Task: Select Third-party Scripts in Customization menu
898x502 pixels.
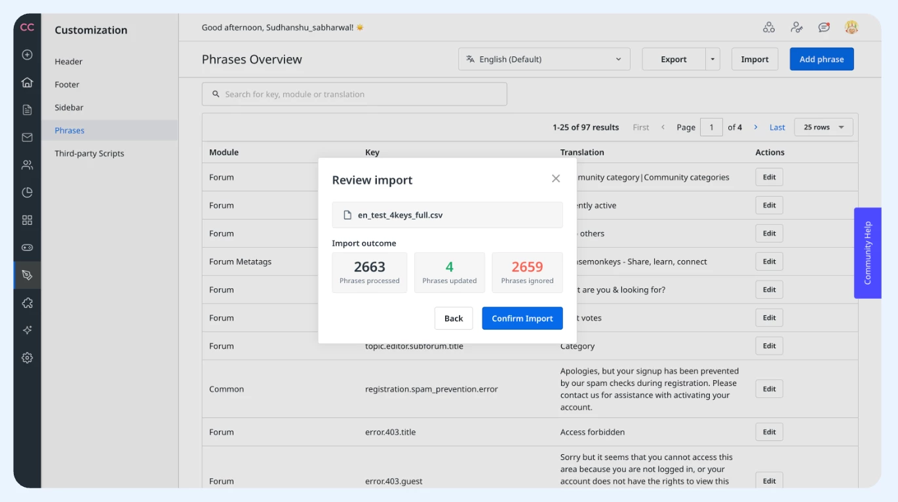Action: pos(89,153)
